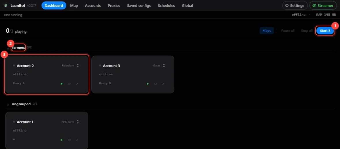The width and height of the screenshot is (340, 149).
Task: Start Account 3 with its play icon
Action: [148, 84]
